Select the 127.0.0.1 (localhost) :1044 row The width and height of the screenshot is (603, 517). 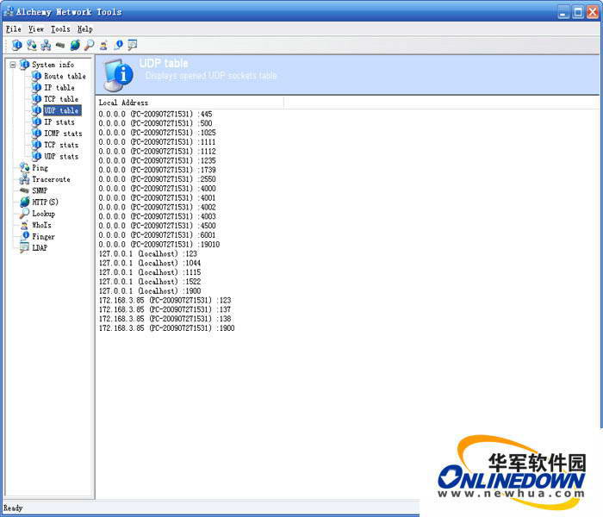click(150, 263)
